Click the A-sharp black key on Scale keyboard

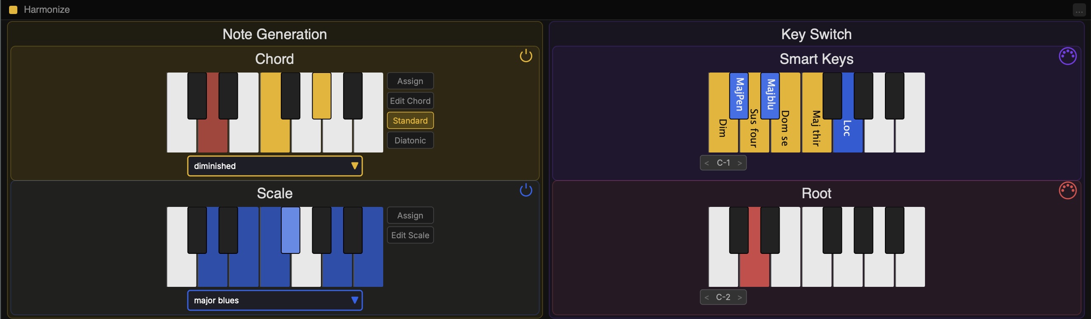coord(353,230)
